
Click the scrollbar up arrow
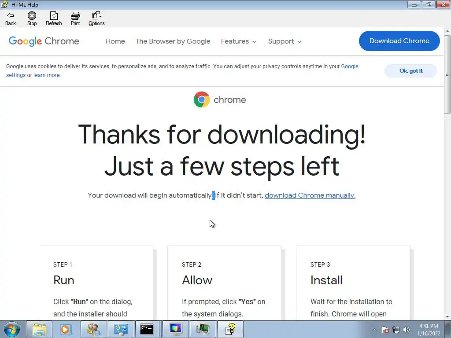tap(447, 31)
